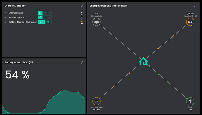Switch Wärmepumpe off with the X button
202x115 pixels.
[49, 13]
